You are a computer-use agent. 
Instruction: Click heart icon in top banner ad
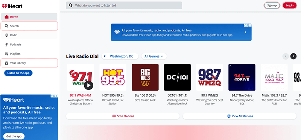click(x=117, y=32)
